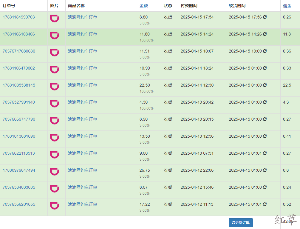Click DiDi logo icon for order 70376622118513

(x=55, y=155)
